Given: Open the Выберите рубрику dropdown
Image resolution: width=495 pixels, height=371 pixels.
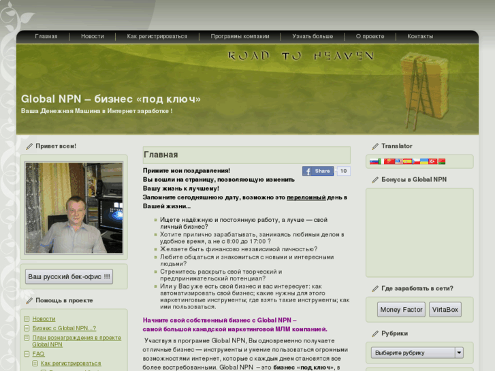Looking at the screenshot, I should [417, 353].
